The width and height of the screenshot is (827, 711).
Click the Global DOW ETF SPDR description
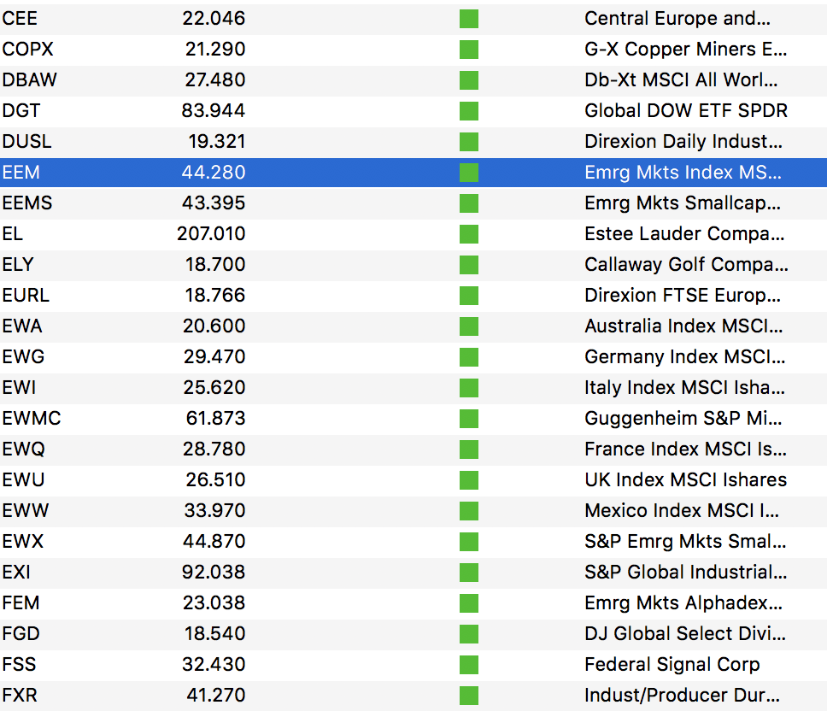pyautogui.click(x=686, y=111)
